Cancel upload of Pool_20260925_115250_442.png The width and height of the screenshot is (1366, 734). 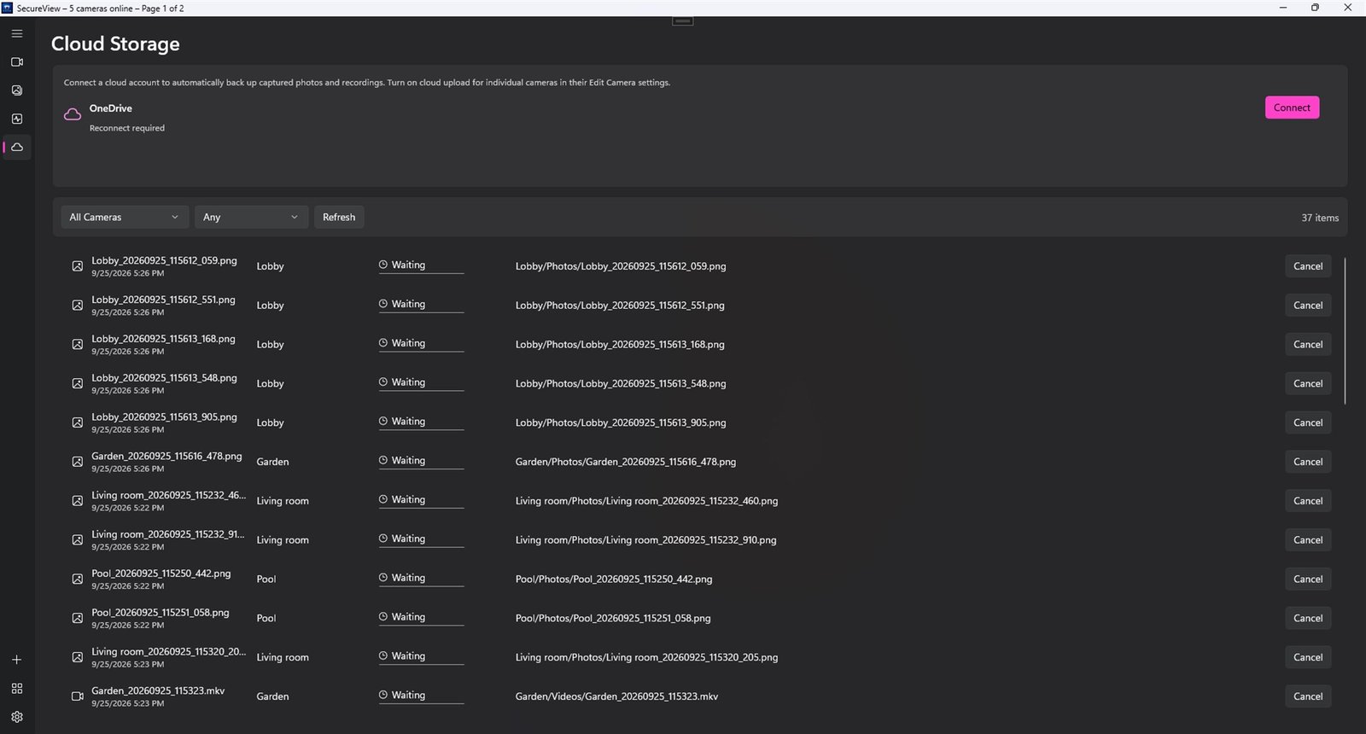(1308, 579)
